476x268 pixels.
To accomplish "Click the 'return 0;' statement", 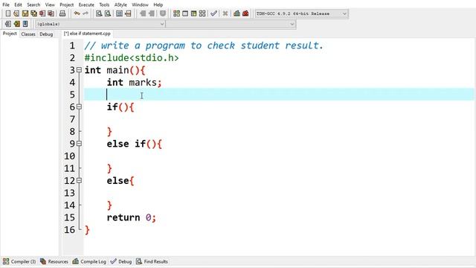I will (x=131, y=217).
